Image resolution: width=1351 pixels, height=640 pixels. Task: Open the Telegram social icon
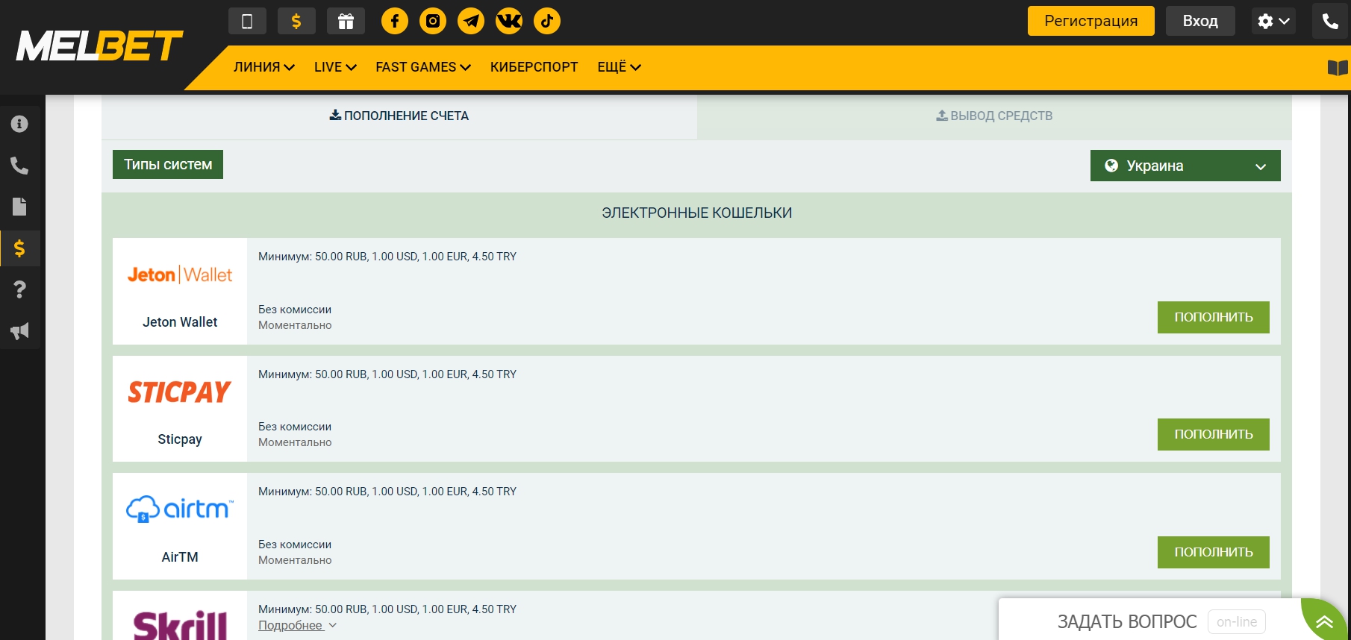point(471,21)
